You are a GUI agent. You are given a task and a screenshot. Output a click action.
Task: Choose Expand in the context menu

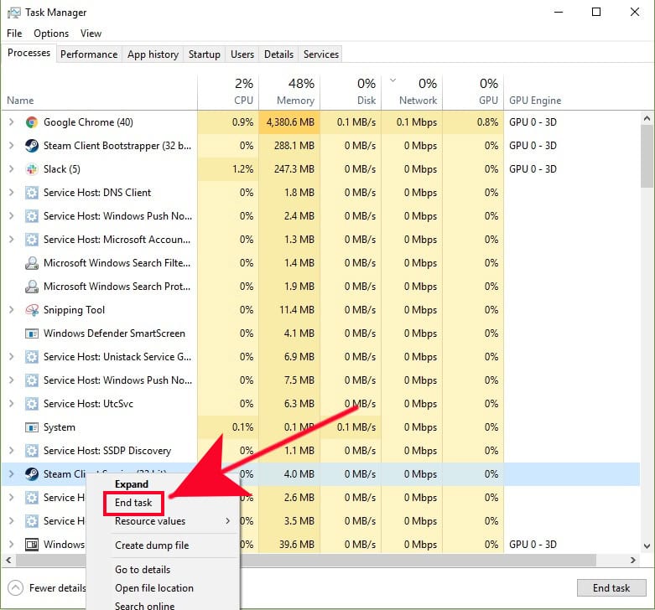pos(132,484)
